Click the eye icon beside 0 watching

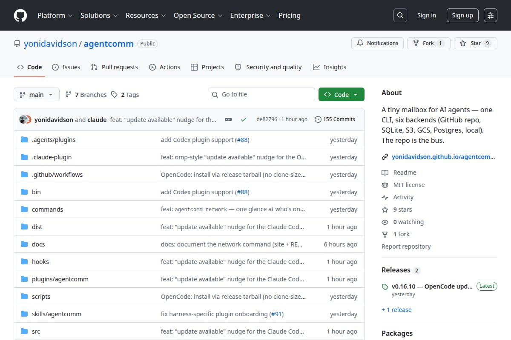[x=385, y=222]
